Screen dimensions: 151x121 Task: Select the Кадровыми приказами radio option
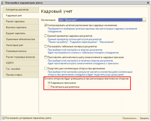click(x=49, y=83)
